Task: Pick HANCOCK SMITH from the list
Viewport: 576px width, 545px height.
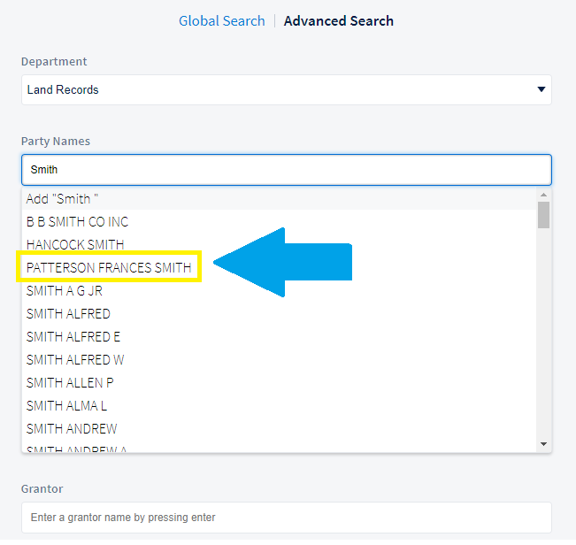Action: tap(75, 245)
